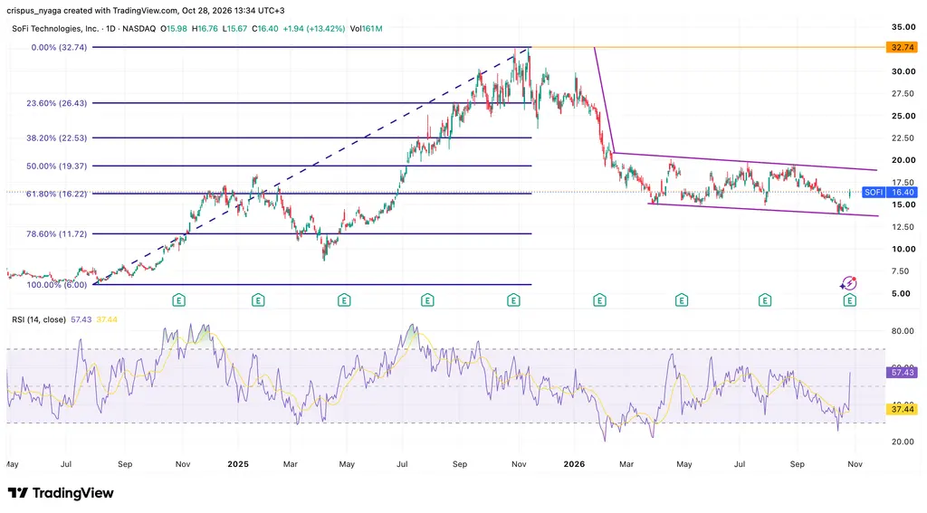Select the purple 57.43 RSI axis tag

902,373
